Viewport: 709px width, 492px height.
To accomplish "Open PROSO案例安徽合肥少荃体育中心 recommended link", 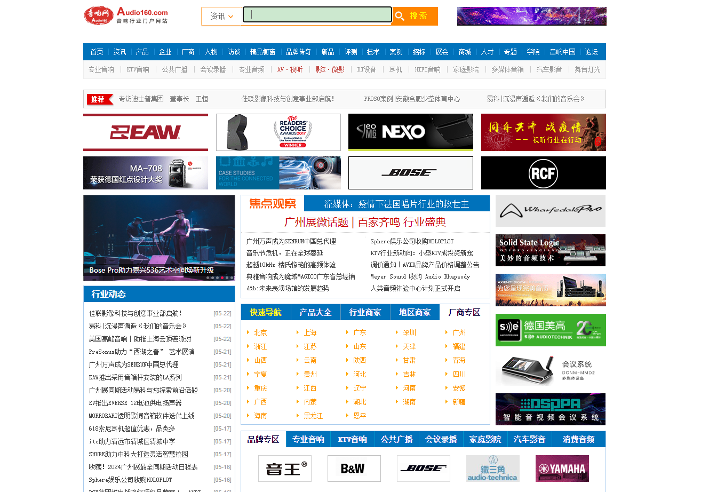I will point(412,99).
